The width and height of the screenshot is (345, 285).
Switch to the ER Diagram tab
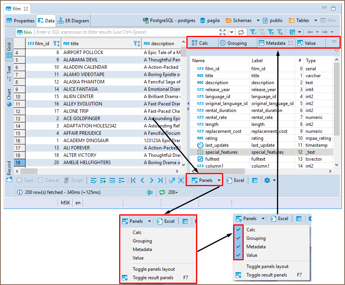click(74, 21)
